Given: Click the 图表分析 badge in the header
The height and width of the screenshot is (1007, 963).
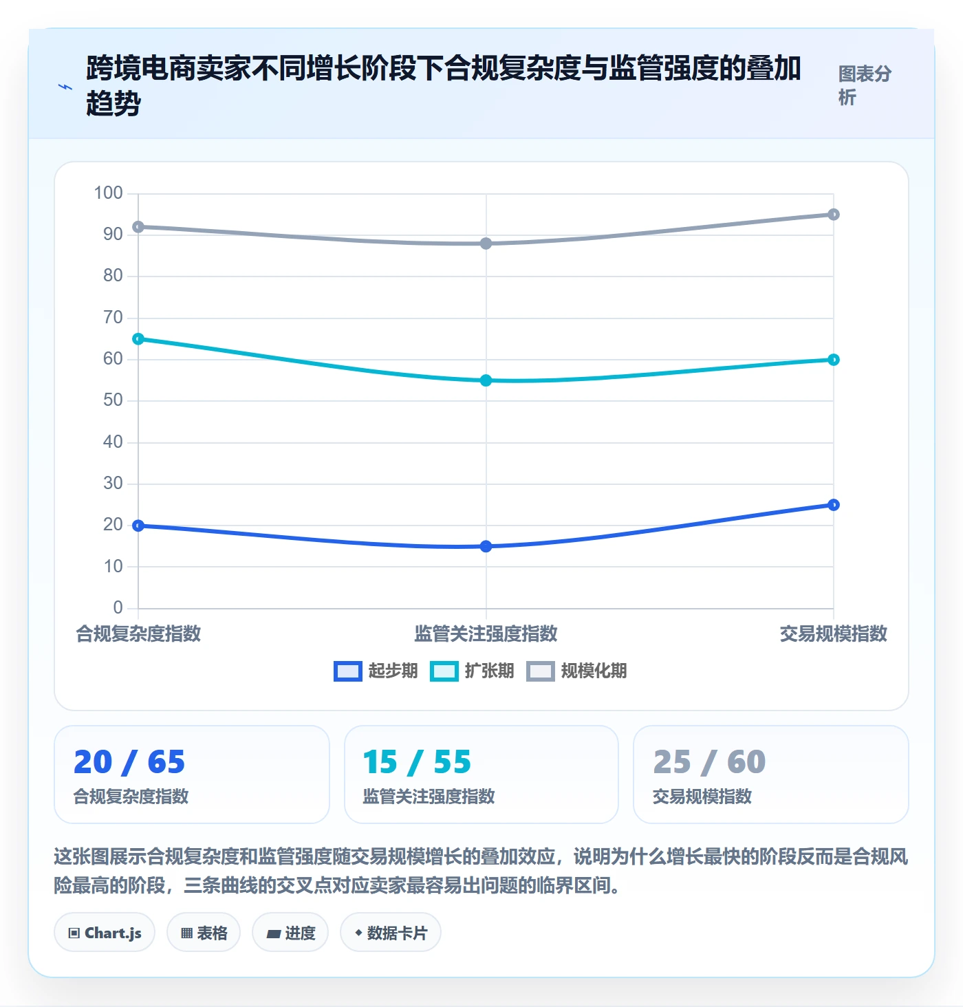Looking at the screenshot, I should pyautogui.click(x=865, y=85).
